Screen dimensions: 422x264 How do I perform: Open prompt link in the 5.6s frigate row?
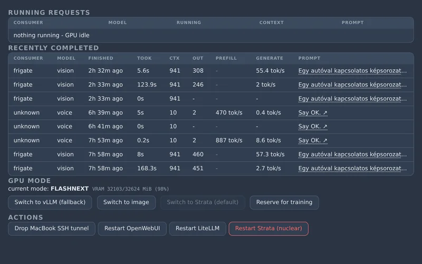click(x=352, y=71)
